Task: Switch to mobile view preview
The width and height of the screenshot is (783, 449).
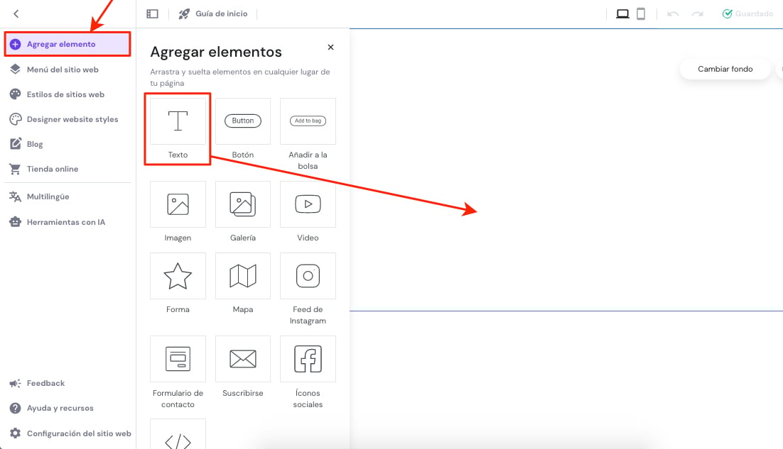Action: point(641,13)
